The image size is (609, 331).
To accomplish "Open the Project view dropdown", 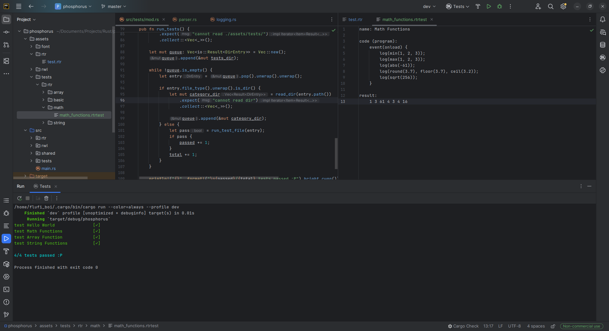I will (x=26, y=19).
